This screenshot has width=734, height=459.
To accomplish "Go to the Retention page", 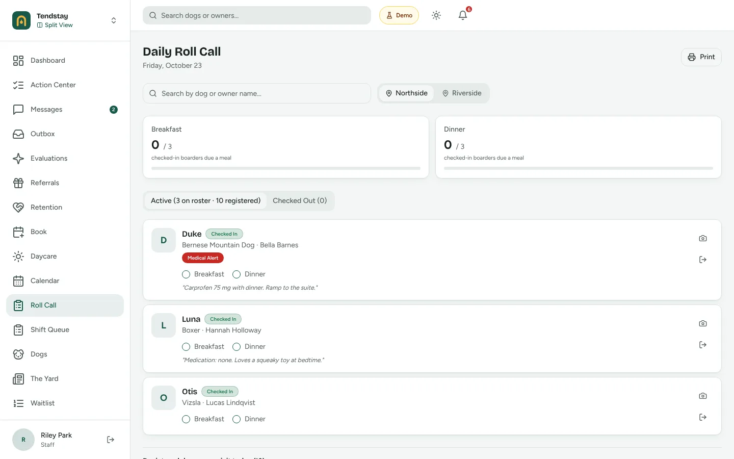I will (65, 208).
